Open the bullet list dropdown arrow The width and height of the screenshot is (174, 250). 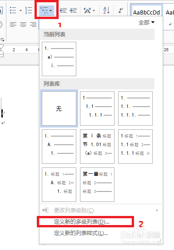point(20,11)
